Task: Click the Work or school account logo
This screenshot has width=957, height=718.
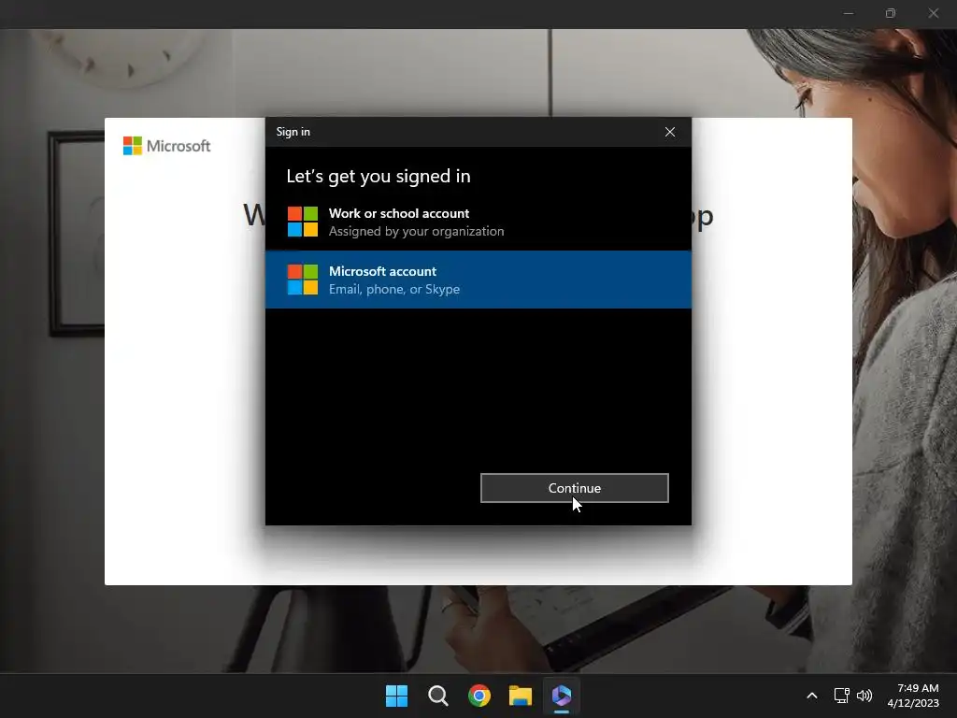Action: tap(303, 222)
